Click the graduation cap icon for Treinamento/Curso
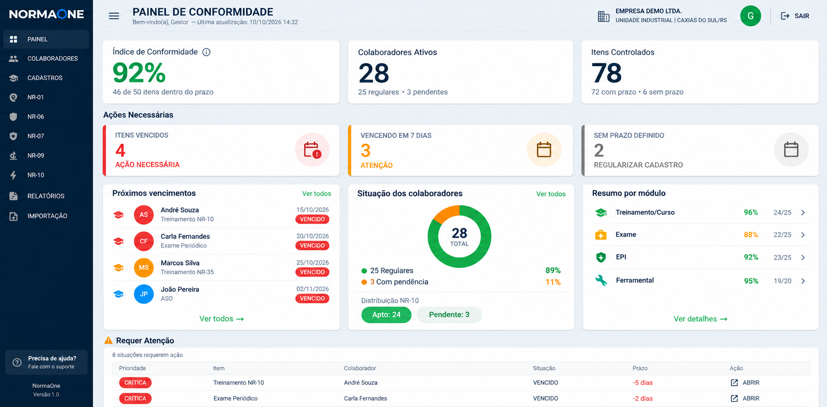The width and height of the screenshot is (827, 407). coord(601,213)
